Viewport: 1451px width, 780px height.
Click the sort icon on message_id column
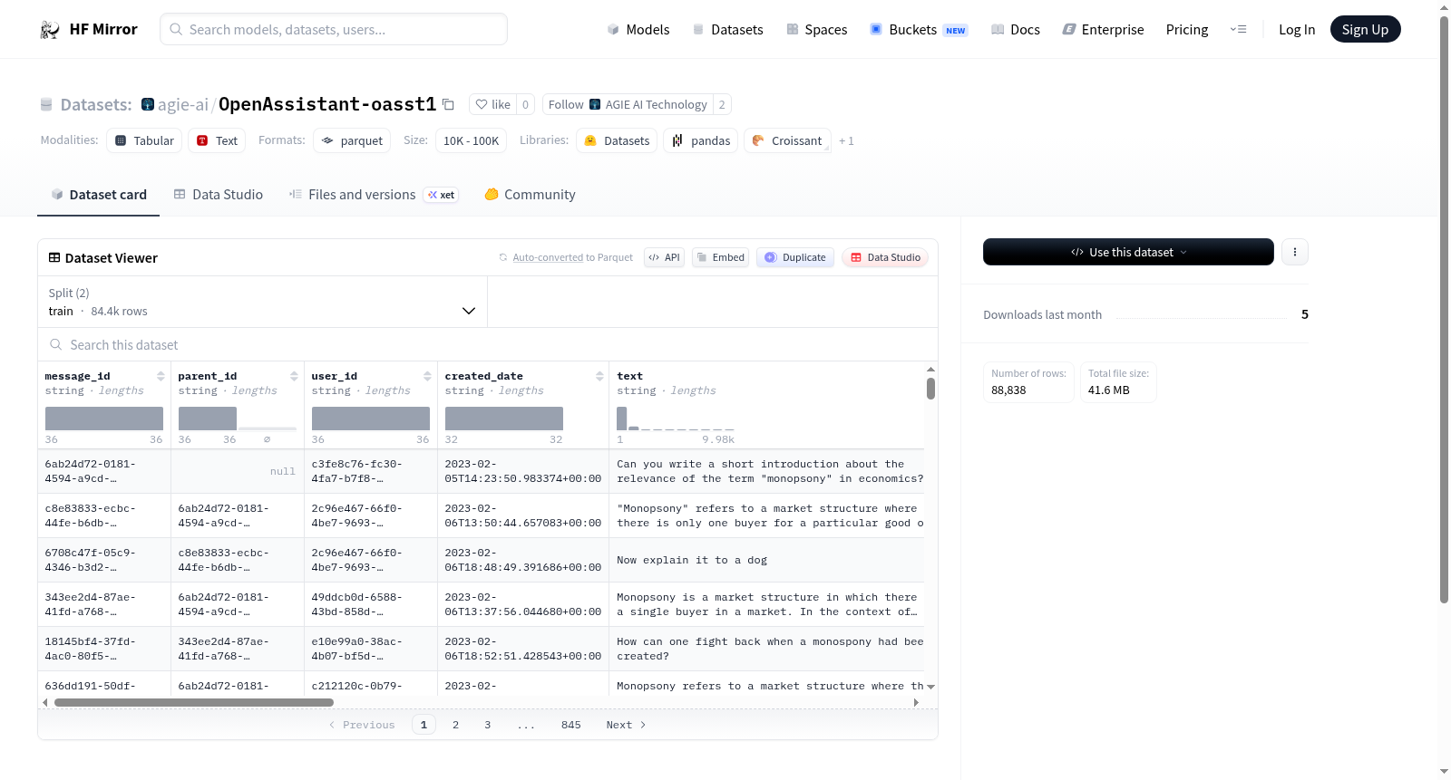pyautogui.click(x=161, y=376)
